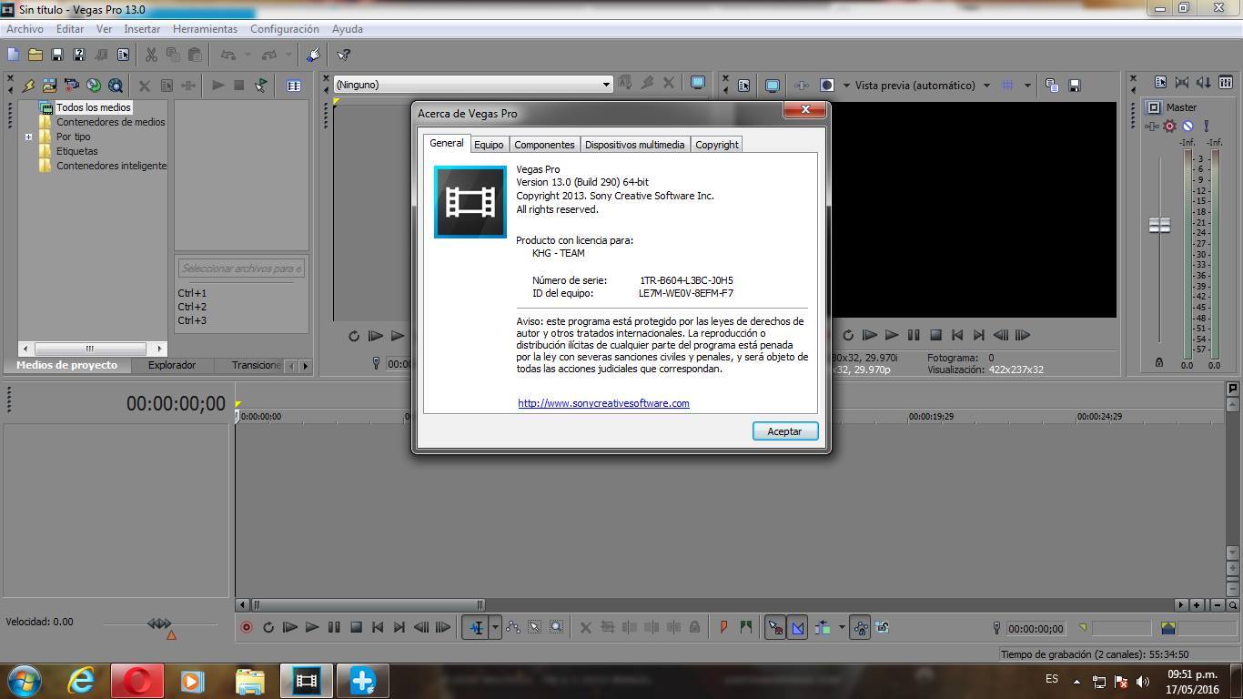Viewport: 1243px width, 699px height.
Task: Copy the preview snapshot to clipboard
Action: (1052, 86)
